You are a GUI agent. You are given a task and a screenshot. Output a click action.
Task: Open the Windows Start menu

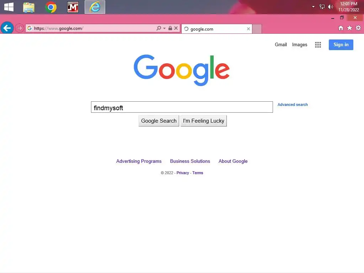[9, 7]
